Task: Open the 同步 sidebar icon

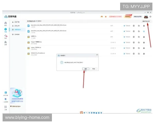Action: (5, 36)
